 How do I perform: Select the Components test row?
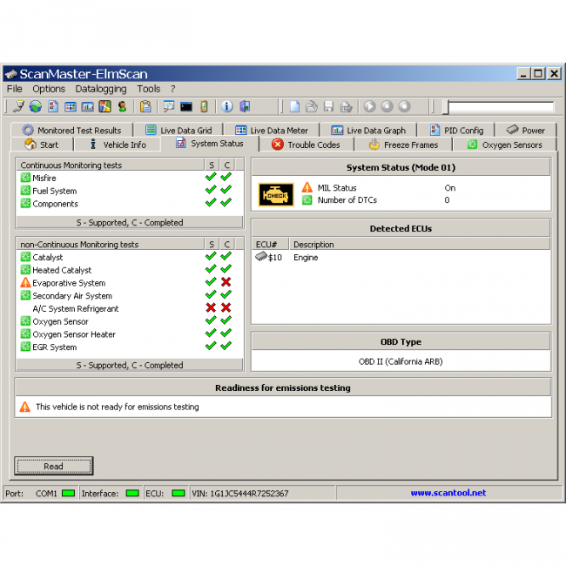click(x=130, y=204)
